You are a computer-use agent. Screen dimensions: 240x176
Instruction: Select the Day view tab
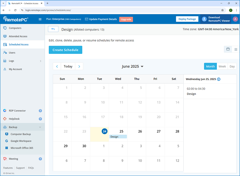click(x=232, y=66)
